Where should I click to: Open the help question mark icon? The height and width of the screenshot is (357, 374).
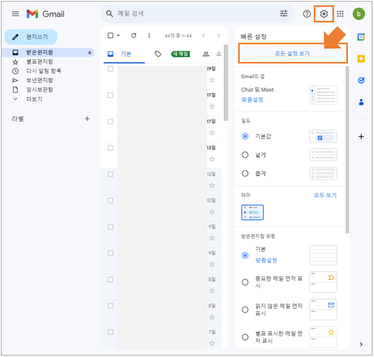click(307, 14)
